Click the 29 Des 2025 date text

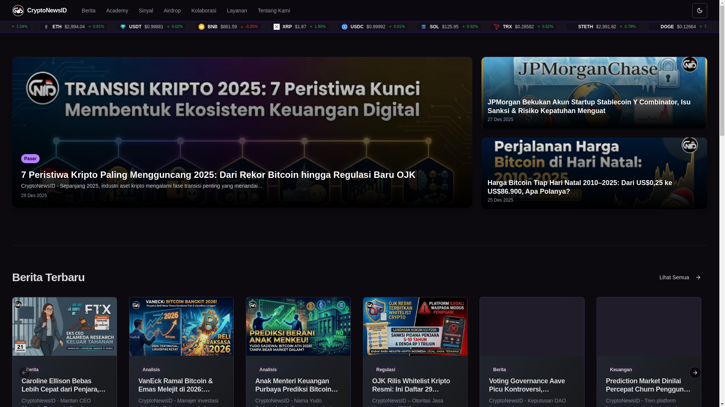(x=34, y=196)
